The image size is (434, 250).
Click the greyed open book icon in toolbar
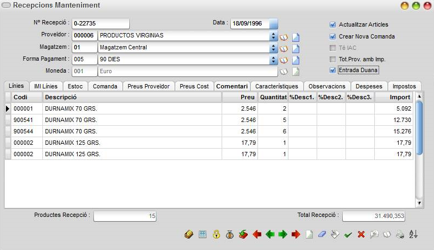pyautogui.click(x=387, y=234)
